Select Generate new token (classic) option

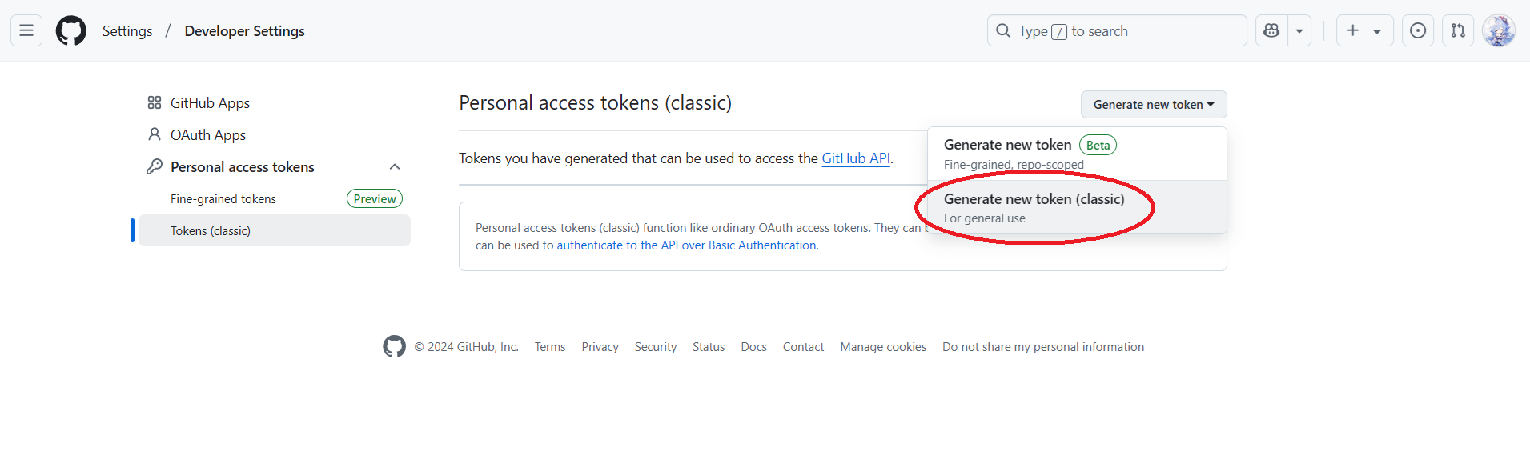(x=1034, y=207)
